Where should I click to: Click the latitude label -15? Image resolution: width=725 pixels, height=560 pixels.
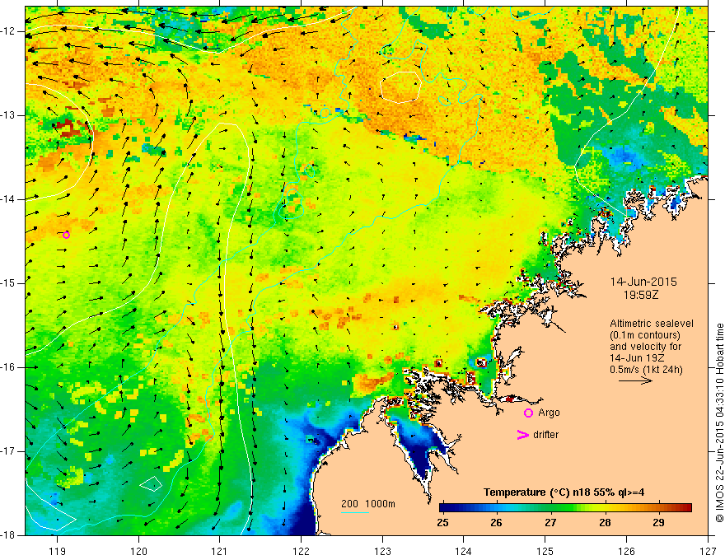[9, 283]
